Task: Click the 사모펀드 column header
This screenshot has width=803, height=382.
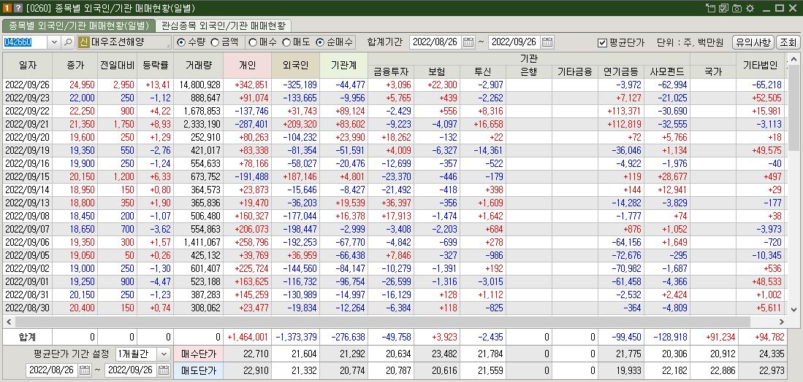Action: 667,72
